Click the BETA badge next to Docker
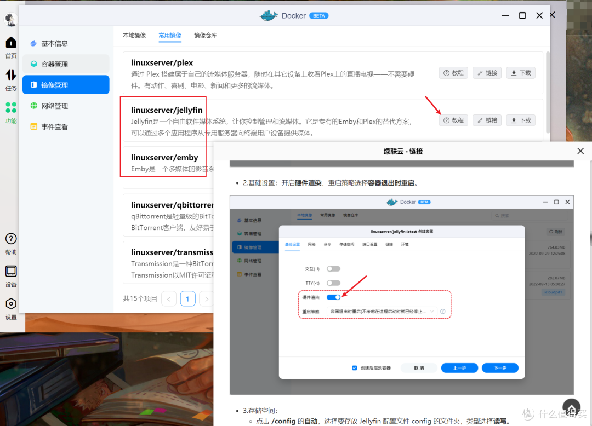592x426 pixels. click(319, 16)
